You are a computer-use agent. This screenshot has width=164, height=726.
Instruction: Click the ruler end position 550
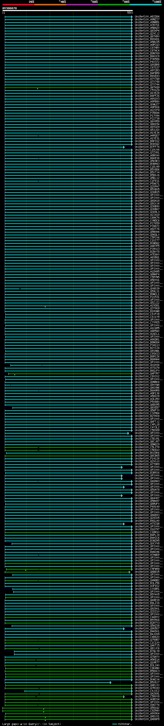coord(129,13)
